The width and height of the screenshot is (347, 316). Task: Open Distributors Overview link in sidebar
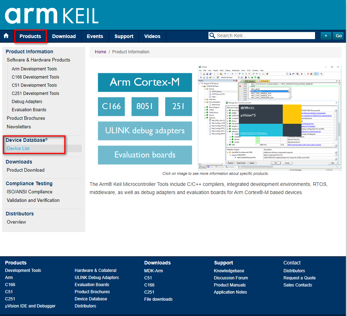tap(16, 222)
